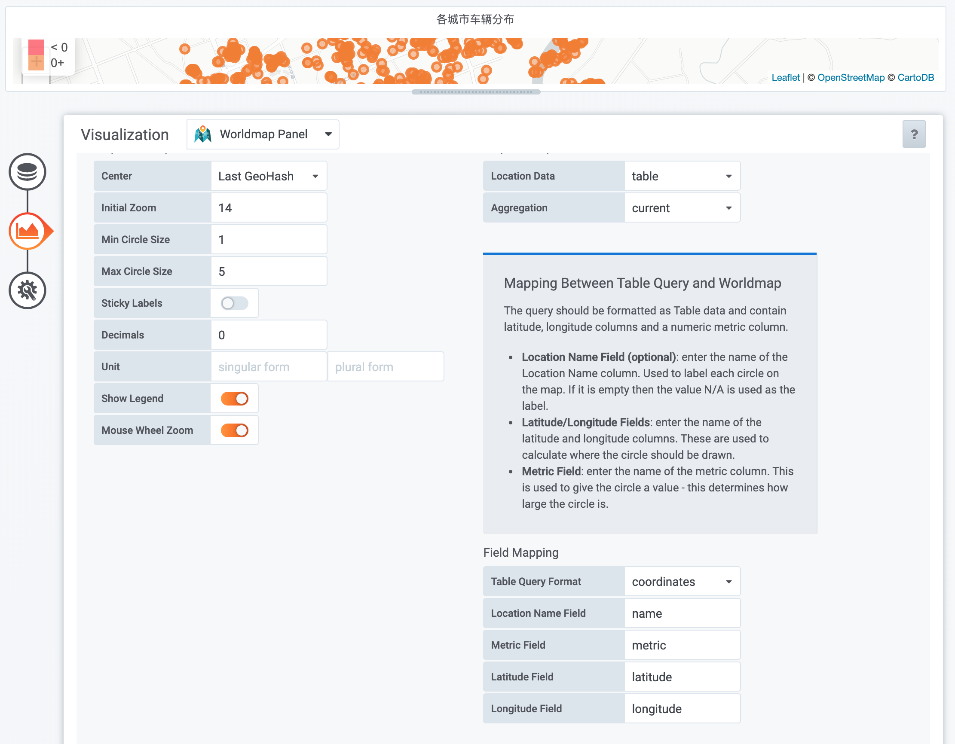Click the Initial Zoom input field
The image size is (955, 744).
point(269,208)
